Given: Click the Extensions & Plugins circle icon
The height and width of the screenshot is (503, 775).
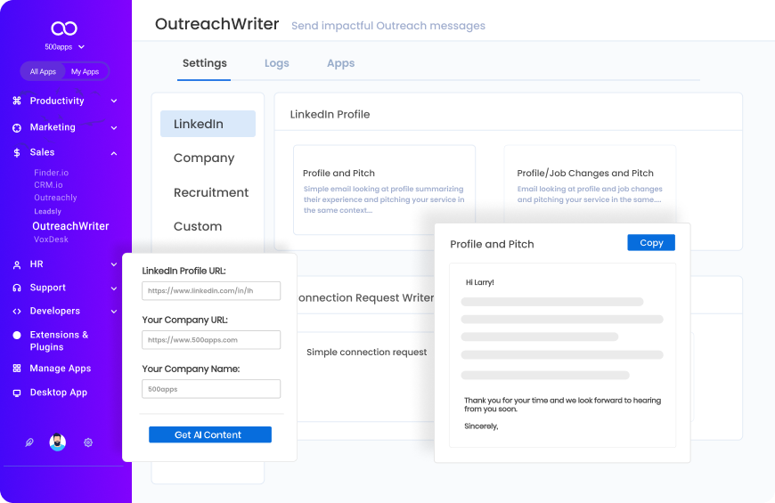Looking at the screenshot, I should click(x=17, y=335).
